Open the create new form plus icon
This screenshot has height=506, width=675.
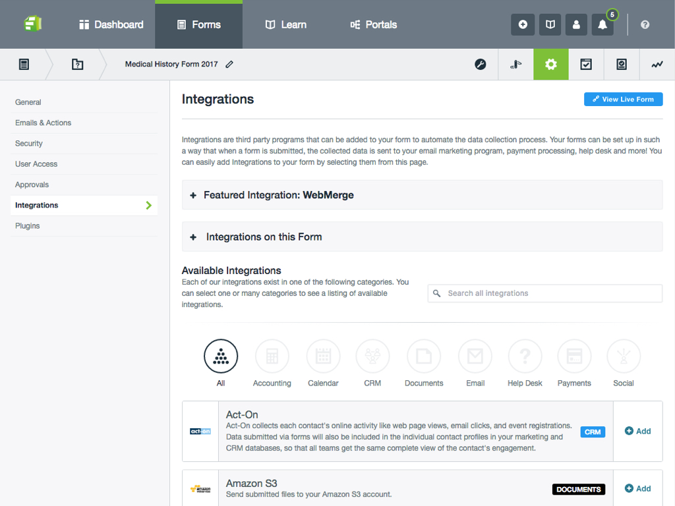[523, 24]
